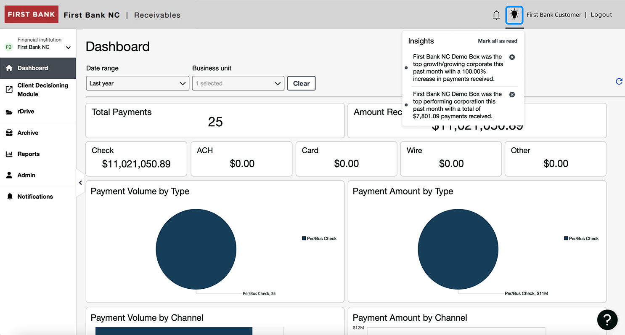Click the ACH card $0.00 value

[x=242, y=164]
